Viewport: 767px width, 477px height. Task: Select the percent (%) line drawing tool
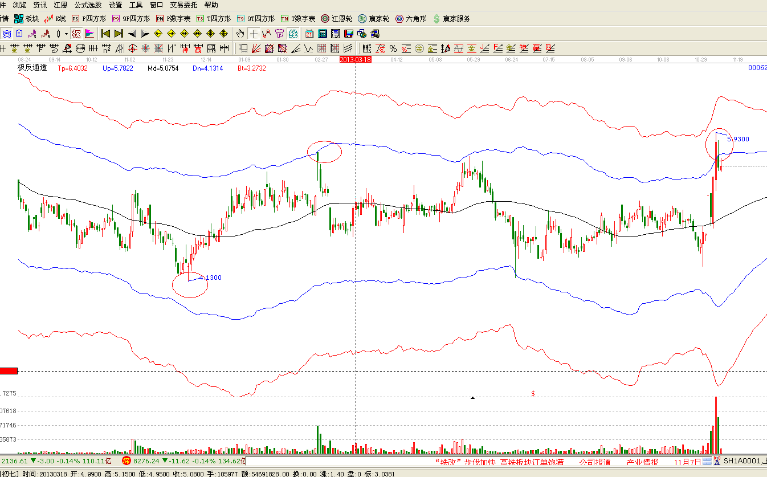tap(393, 48)
